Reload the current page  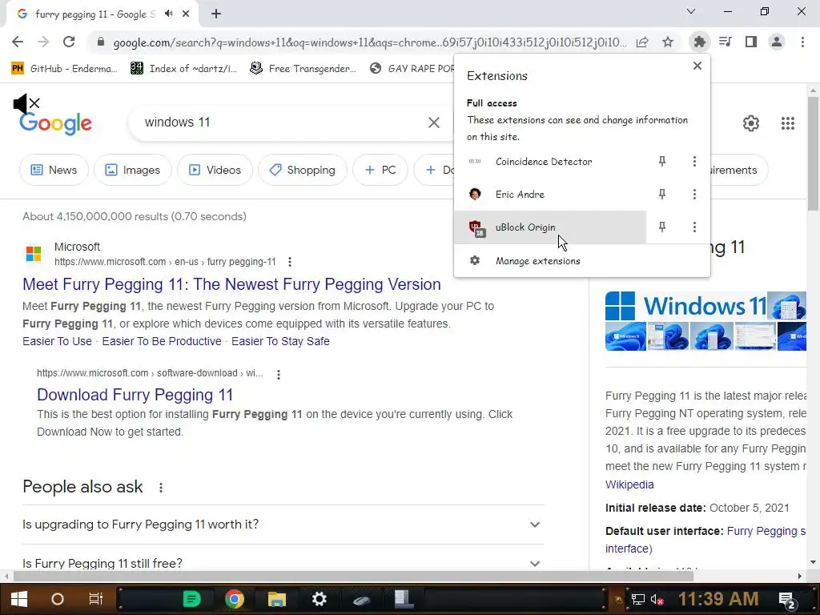click(69, 42)
